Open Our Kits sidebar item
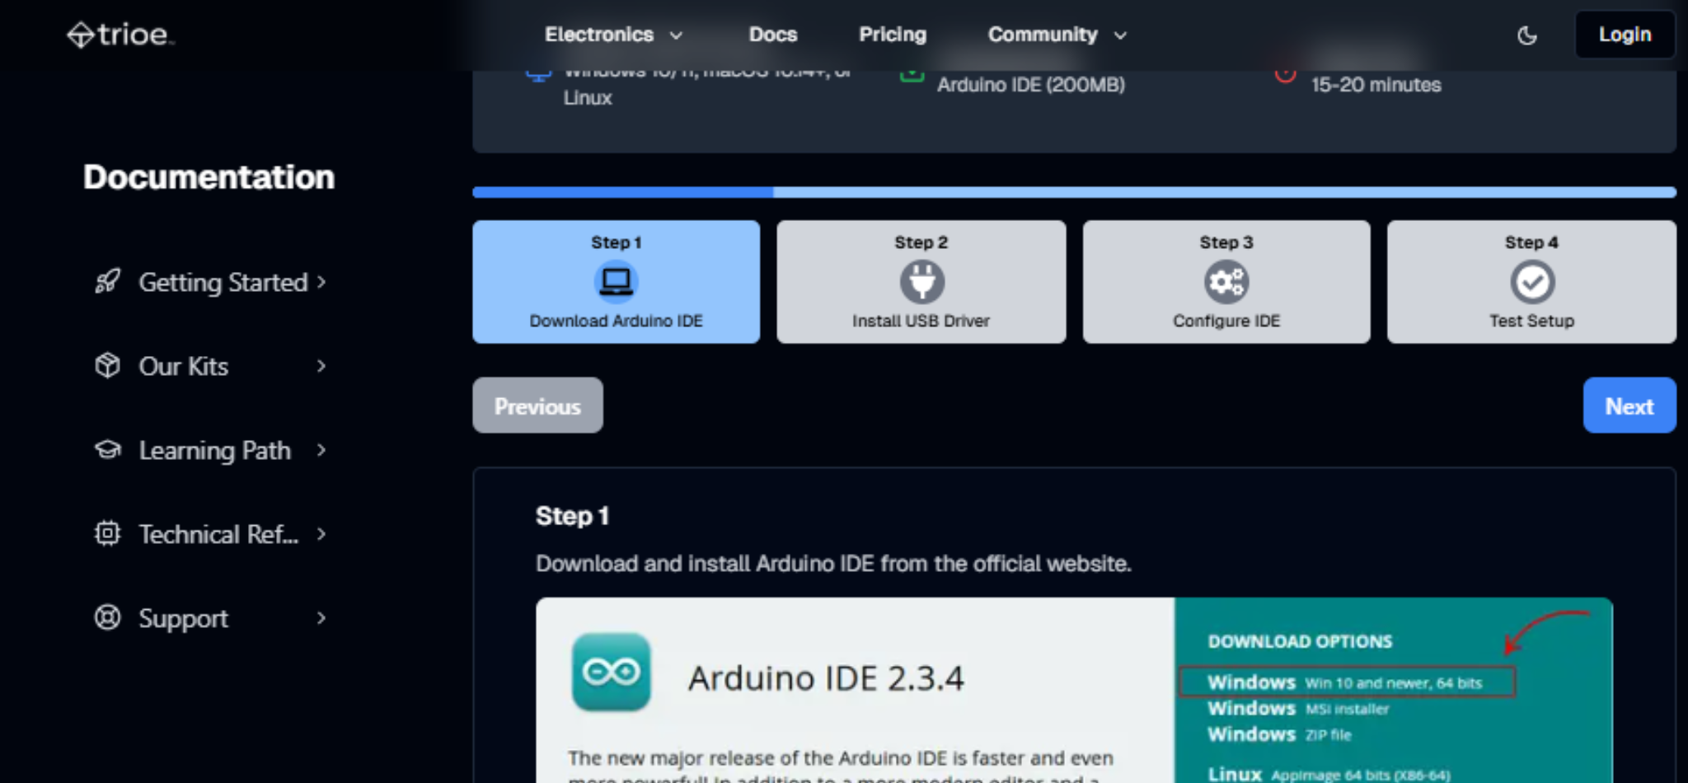1688x783 pixels. (x=210, y=366)
